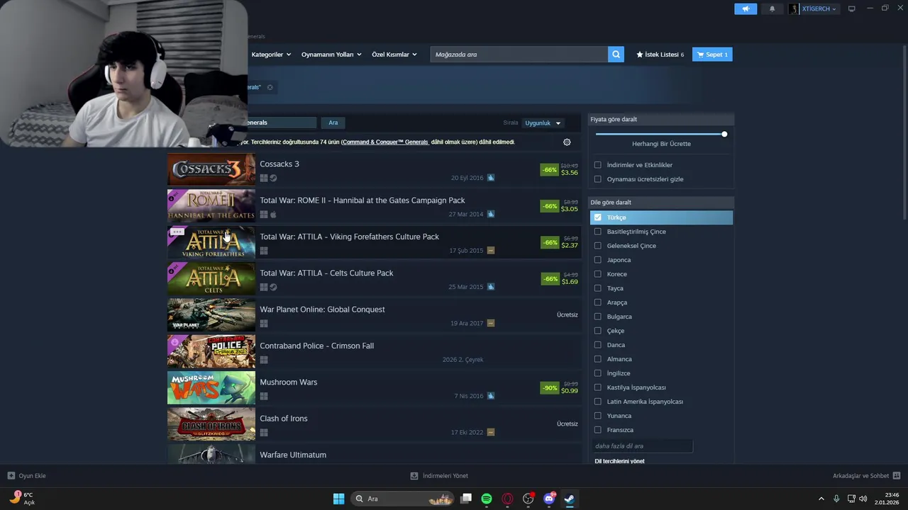Click the Windows platform icon under Clash of Irons
Image resolution: width=908 pixels, height=510 pixels.
264,433
